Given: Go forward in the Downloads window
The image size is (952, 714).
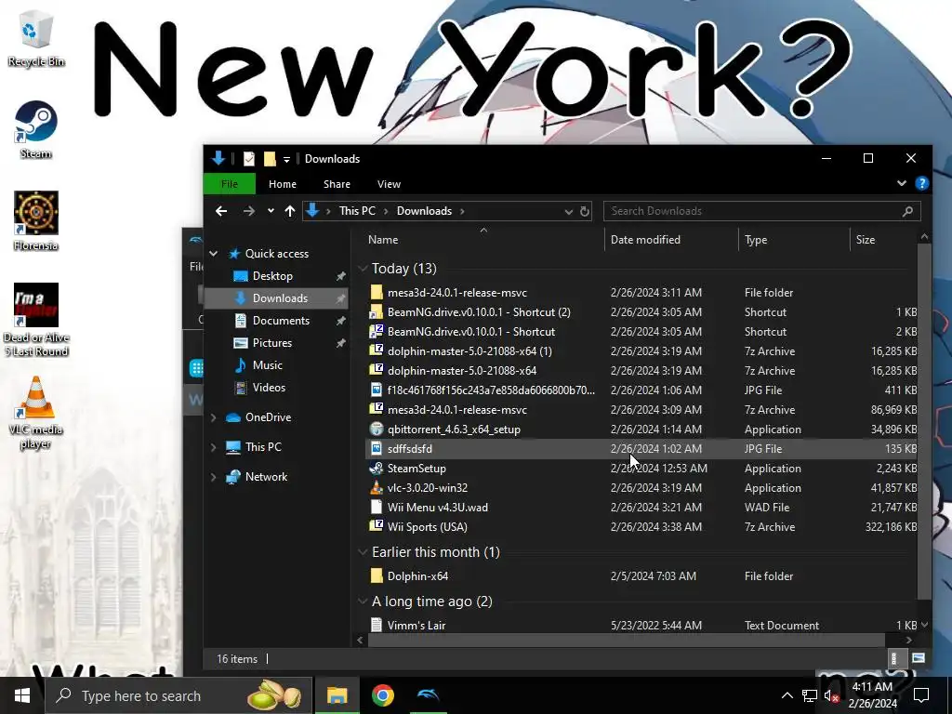Looking at the screenshot, I should click(249, 211).
